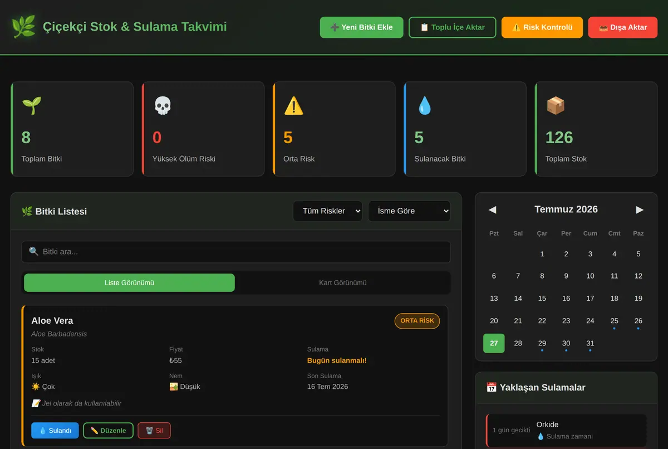Image resolution: width=668 pixels, height=449 pixels.
Task: Click the Aloe Vera plant name
Action: point(52,321)
